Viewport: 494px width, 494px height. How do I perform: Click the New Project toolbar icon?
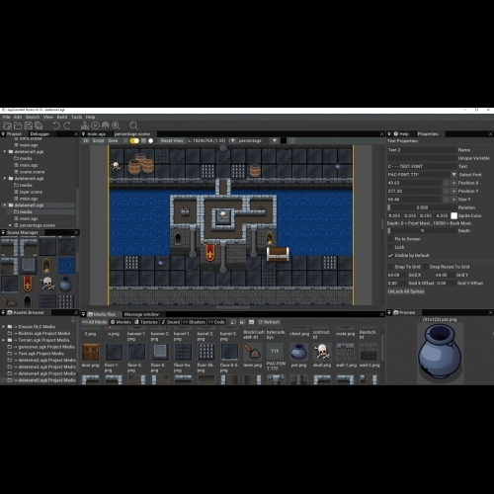tap(7, 125)
